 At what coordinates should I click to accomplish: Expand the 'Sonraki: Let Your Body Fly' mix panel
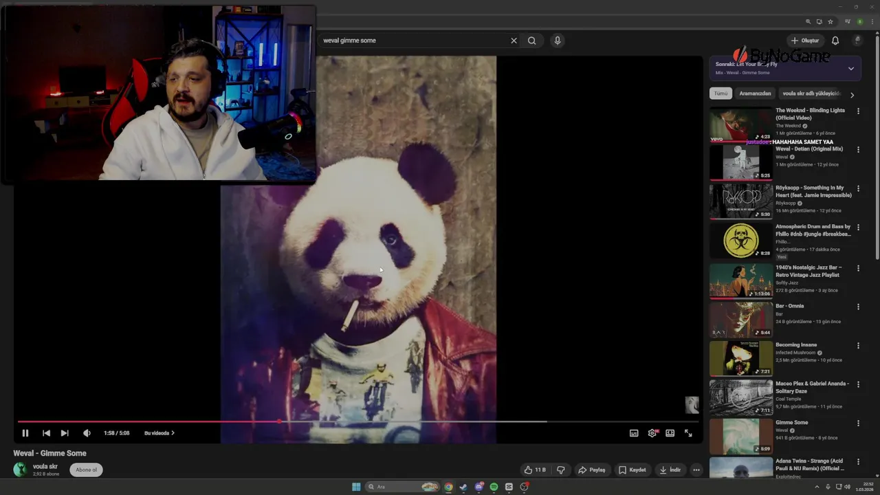pyautogui.click(x=851, y=69)
